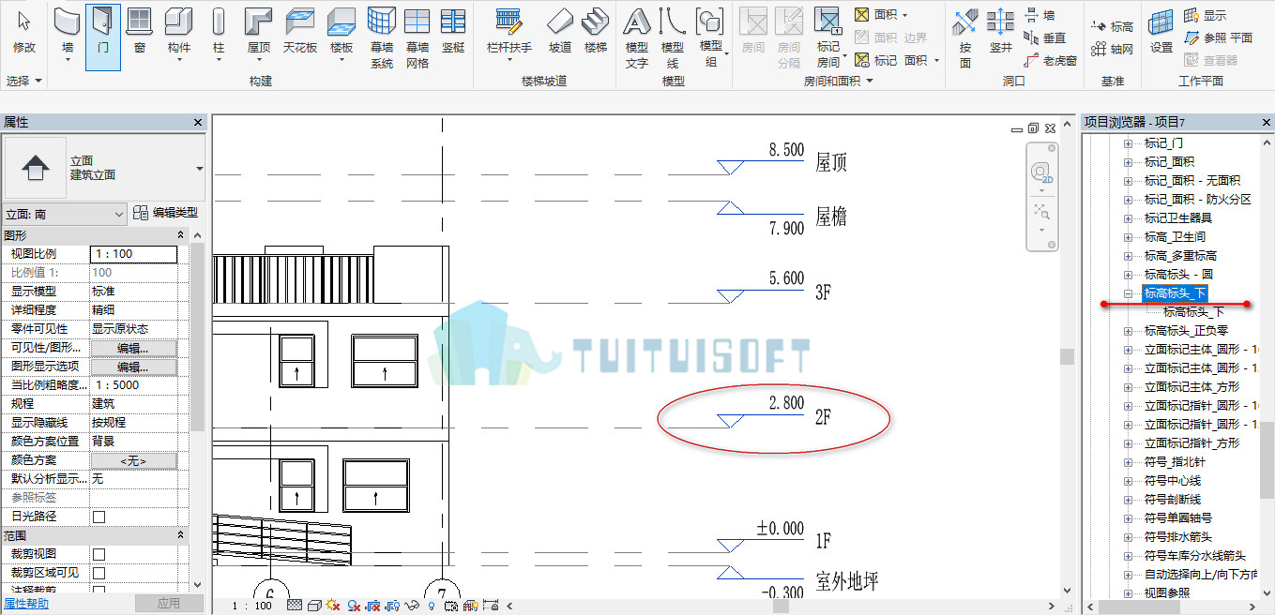This screenshot has height=615, width=1275.
Task: Open the 属性帮助 link
Action: (26, 604)
